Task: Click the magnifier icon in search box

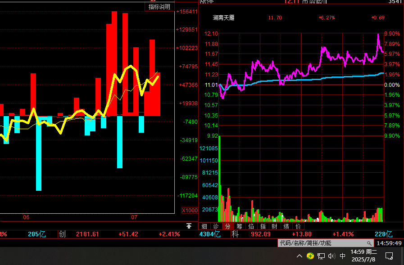Action: 369,243
